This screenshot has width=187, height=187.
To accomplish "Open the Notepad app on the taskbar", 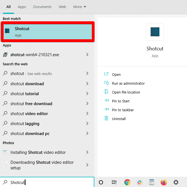I will [152, 182].
